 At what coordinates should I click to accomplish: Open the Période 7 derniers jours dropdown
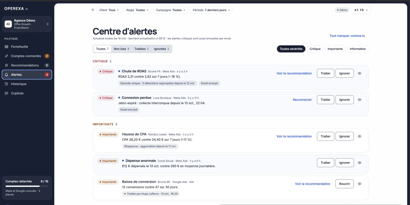[x=211, y=10]
